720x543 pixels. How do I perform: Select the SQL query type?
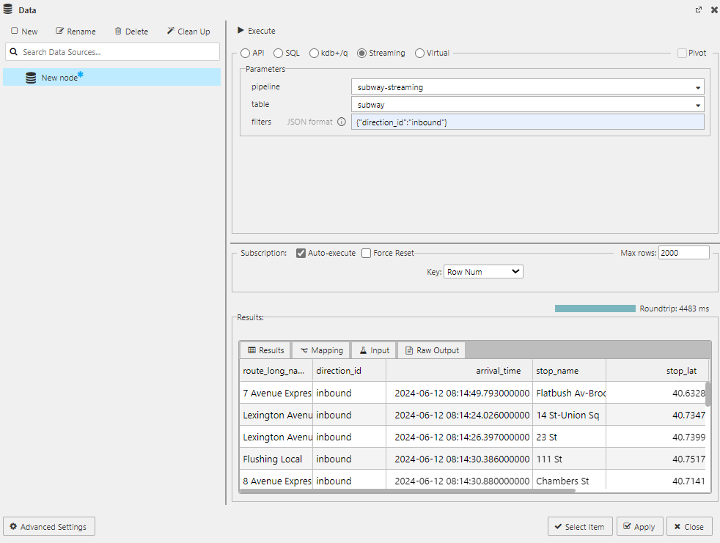277,52
